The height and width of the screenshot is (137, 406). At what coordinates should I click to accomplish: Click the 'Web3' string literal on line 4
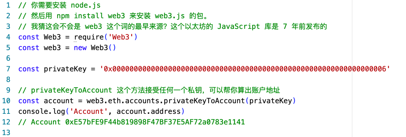click(x=120, y=37)
